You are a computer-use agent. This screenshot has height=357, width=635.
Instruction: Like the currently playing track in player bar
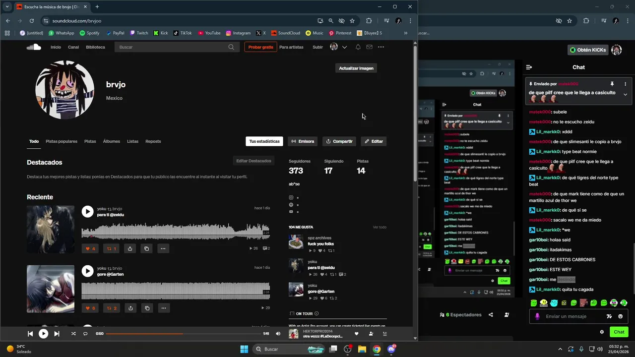pos(356,334)
